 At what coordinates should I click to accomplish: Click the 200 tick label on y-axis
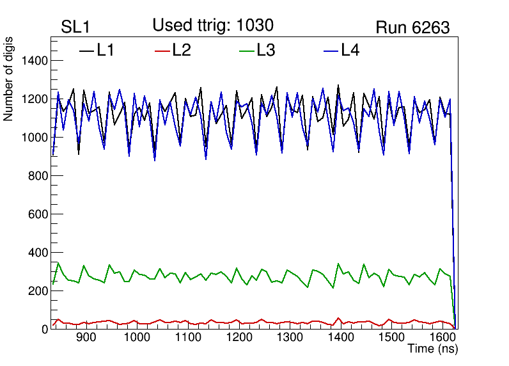[x=37, y=291]
